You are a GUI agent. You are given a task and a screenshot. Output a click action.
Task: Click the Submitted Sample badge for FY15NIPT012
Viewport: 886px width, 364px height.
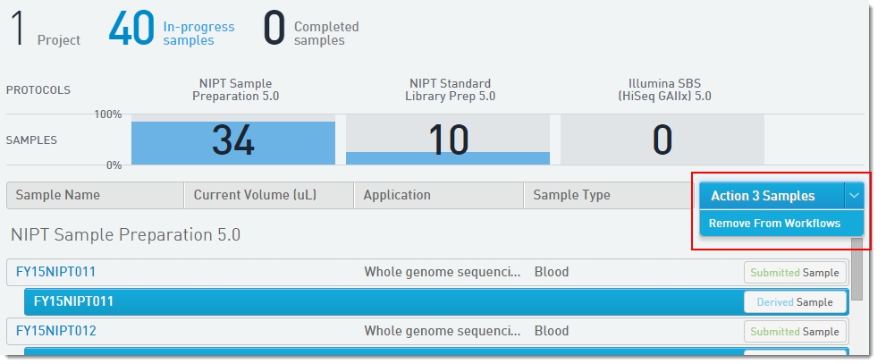pyautogui.click(x=794, y=332)
